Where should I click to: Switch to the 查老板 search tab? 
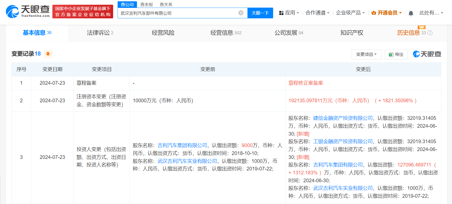(x=147, y=4)
